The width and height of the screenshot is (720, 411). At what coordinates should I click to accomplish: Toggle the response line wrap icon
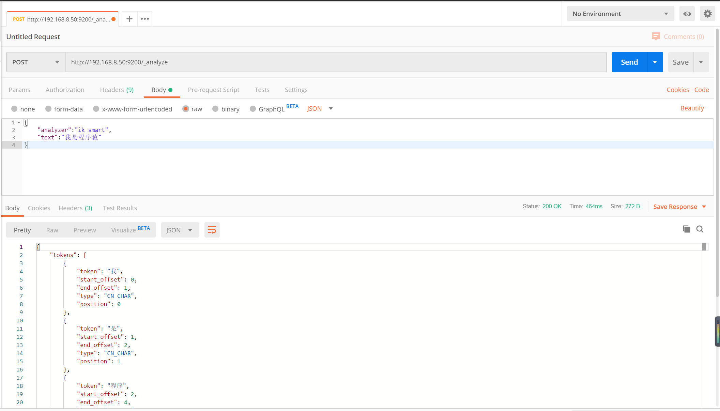pos(212,230)
